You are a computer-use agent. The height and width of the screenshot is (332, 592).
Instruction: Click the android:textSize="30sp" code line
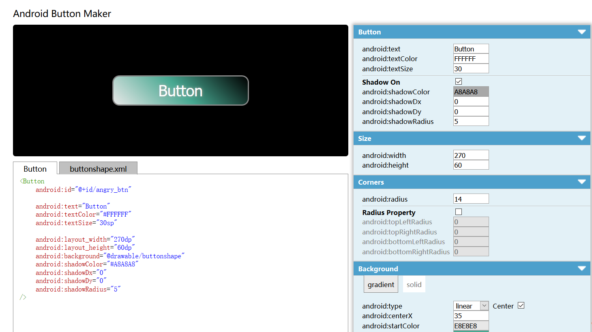[x=76, y=223]
